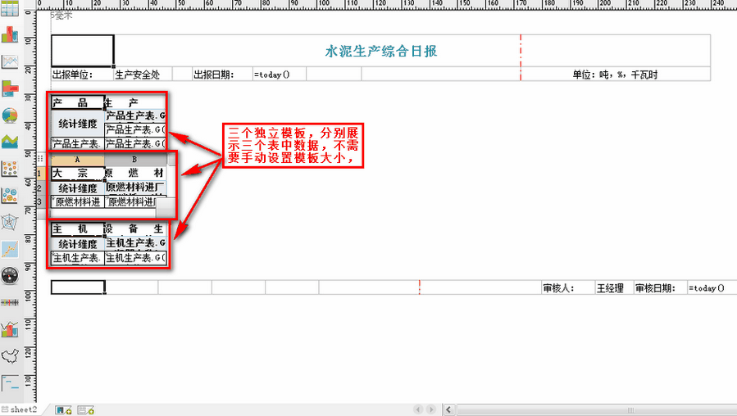Choose the radar chart icon
The width and height of the screenshot is (737, 416).
9,222
